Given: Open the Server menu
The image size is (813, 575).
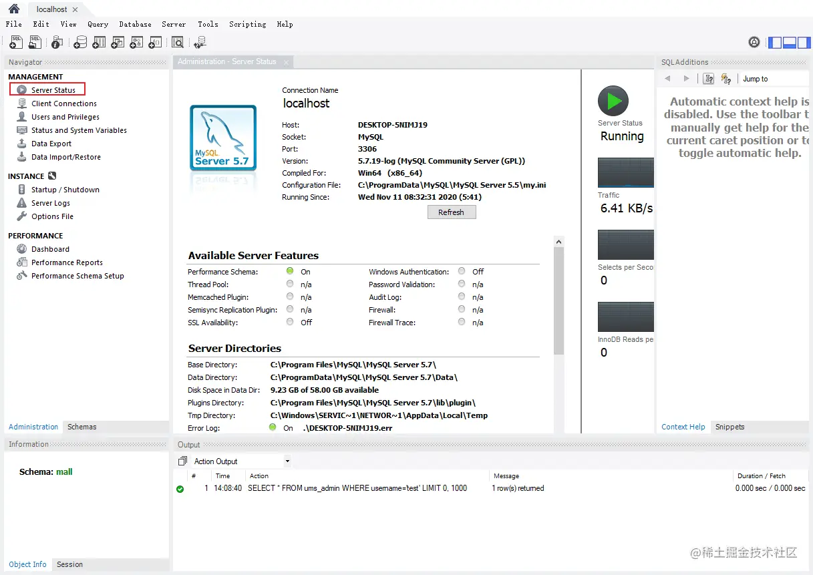Looking at the screenshot, I should [174, 24].
